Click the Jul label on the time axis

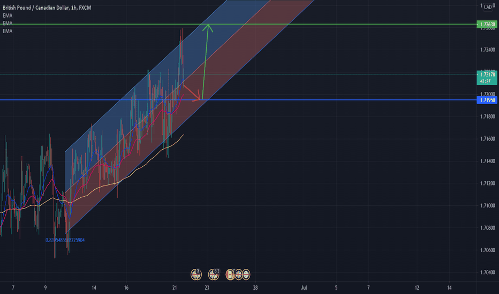(x=304, y=288)
